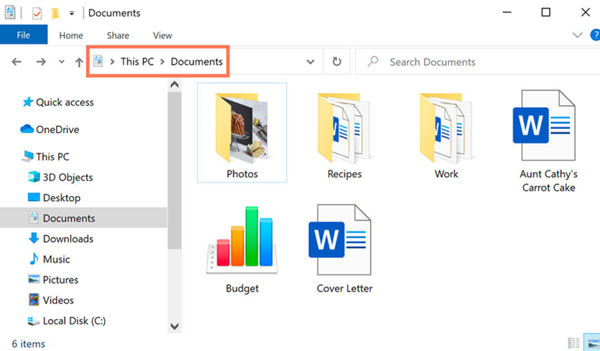Image resolution: width=600 pixels, height=351 pixels.
Task: Select the Budget spreadsheet file
Action: point(242,249)
